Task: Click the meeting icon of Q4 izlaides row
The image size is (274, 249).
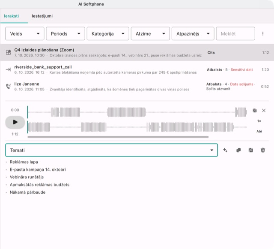Action: pyautogui.click(x=9, y=52)
